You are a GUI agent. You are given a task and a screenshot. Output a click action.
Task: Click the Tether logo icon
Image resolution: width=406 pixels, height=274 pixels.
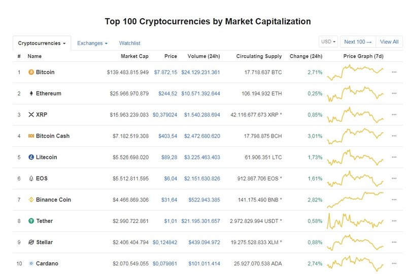pos(31,221)
